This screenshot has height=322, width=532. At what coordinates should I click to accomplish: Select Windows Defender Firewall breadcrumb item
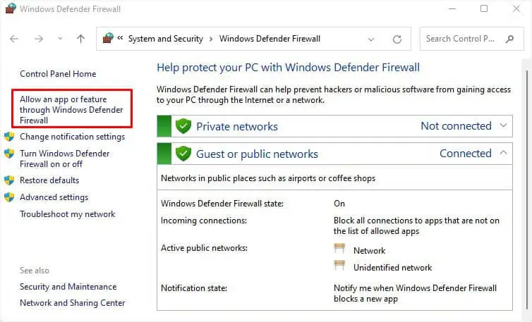click(x=270, y=39)
